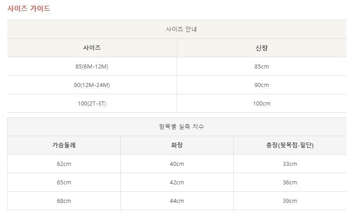
Task: Select the 39cm total length cell
Action: pos(290,201)
